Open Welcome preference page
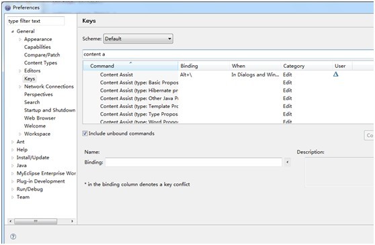This screenshot has height=245, width=375. [35, 126]
